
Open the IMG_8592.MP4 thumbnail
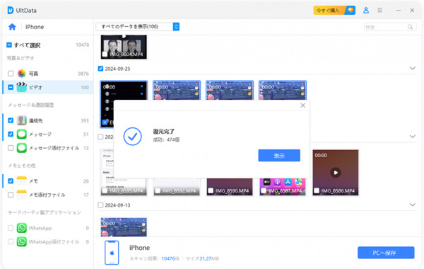pyautogui.click(x=177, y=187)
